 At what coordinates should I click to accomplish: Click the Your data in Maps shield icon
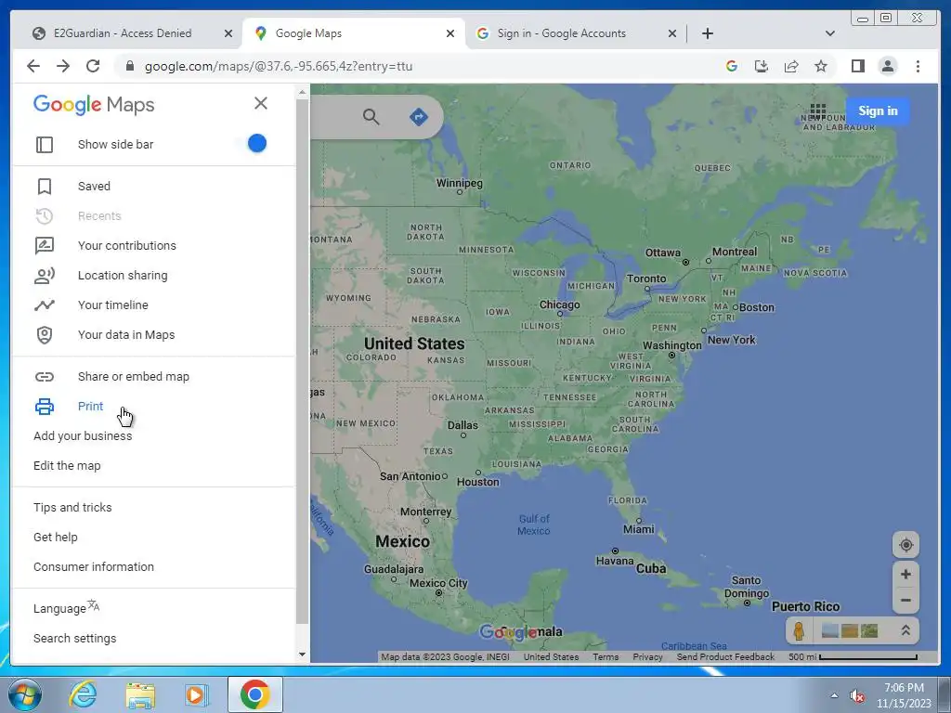[x=45, y=334]
